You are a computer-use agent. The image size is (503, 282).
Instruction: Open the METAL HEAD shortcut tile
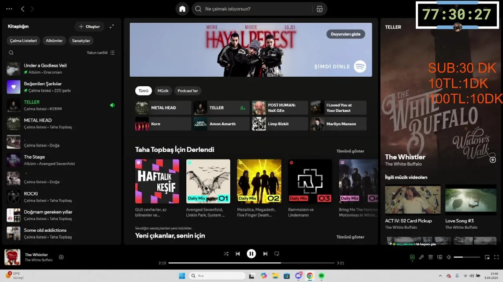[163, 108]
